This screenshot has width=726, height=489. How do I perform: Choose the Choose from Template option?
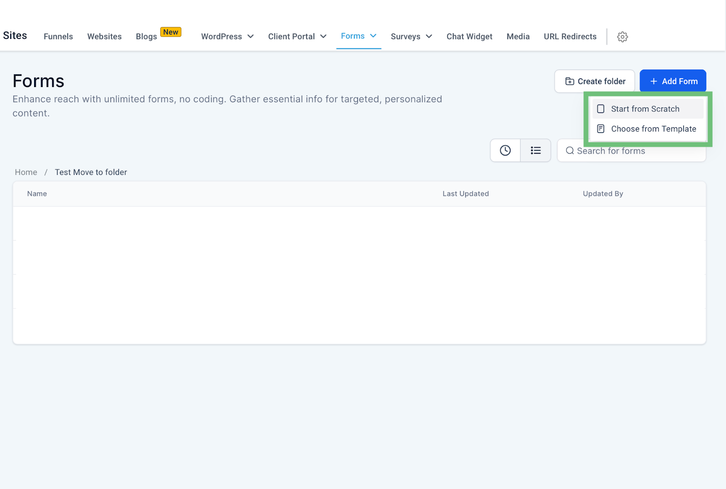coord(648,129)
